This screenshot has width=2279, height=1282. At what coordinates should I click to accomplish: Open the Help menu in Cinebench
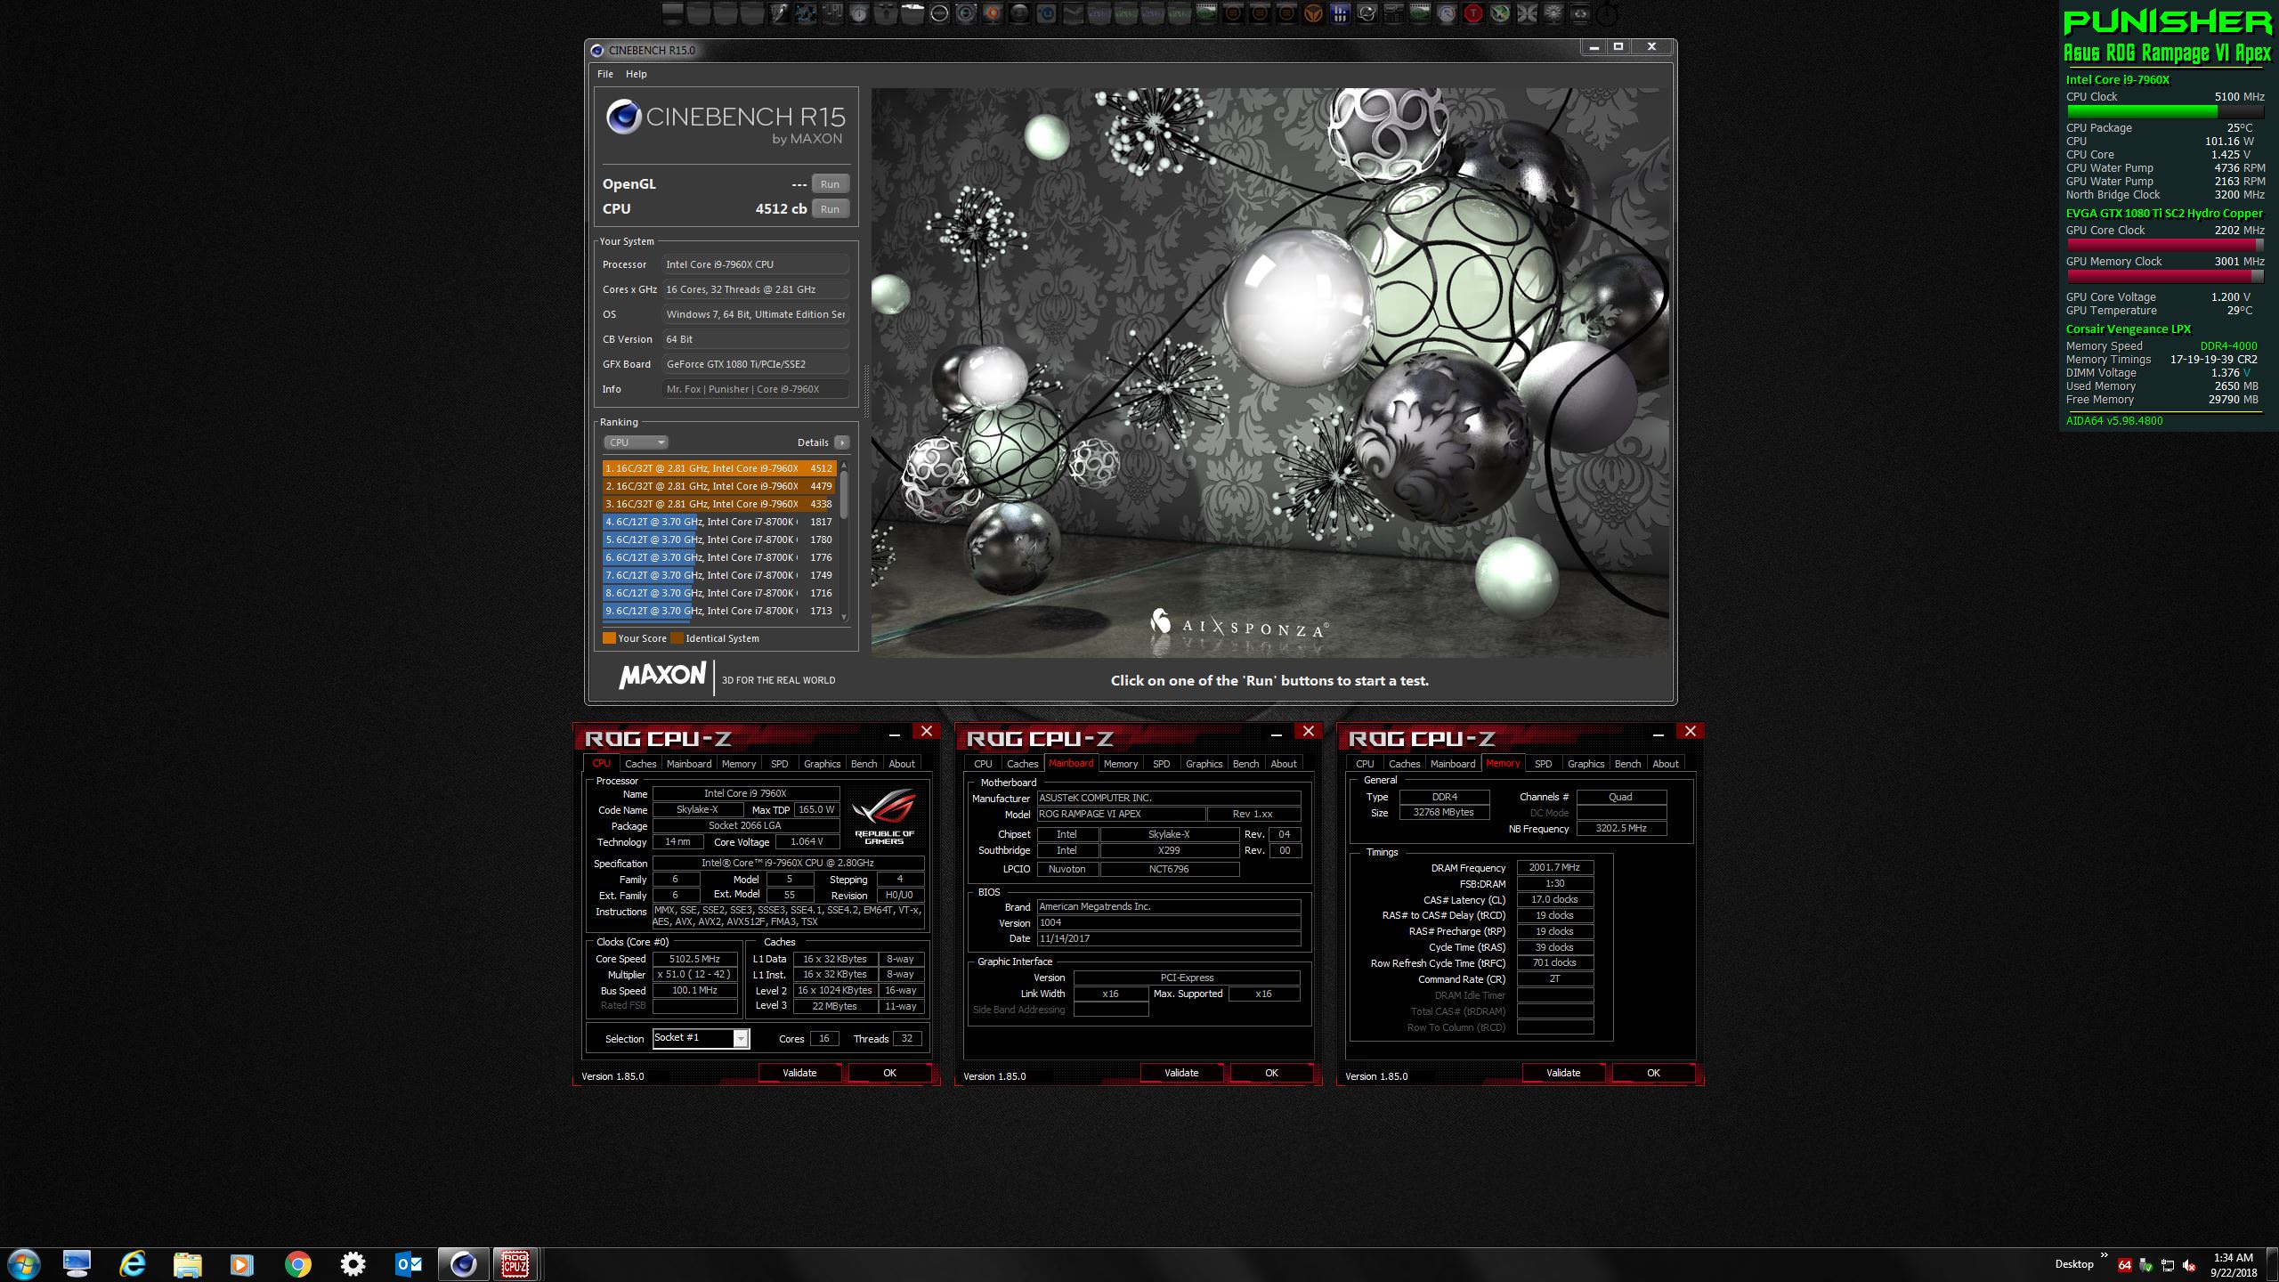(x=636, y=74)
